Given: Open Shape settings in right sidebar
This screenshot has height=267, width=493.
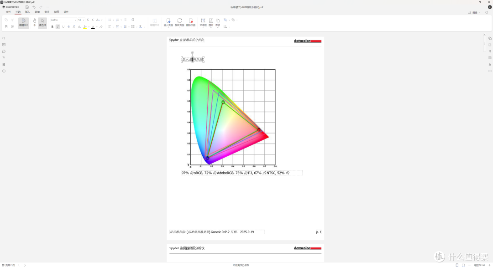Looking at the screenshot, I should pyautogui.click(x=490, y=38).
